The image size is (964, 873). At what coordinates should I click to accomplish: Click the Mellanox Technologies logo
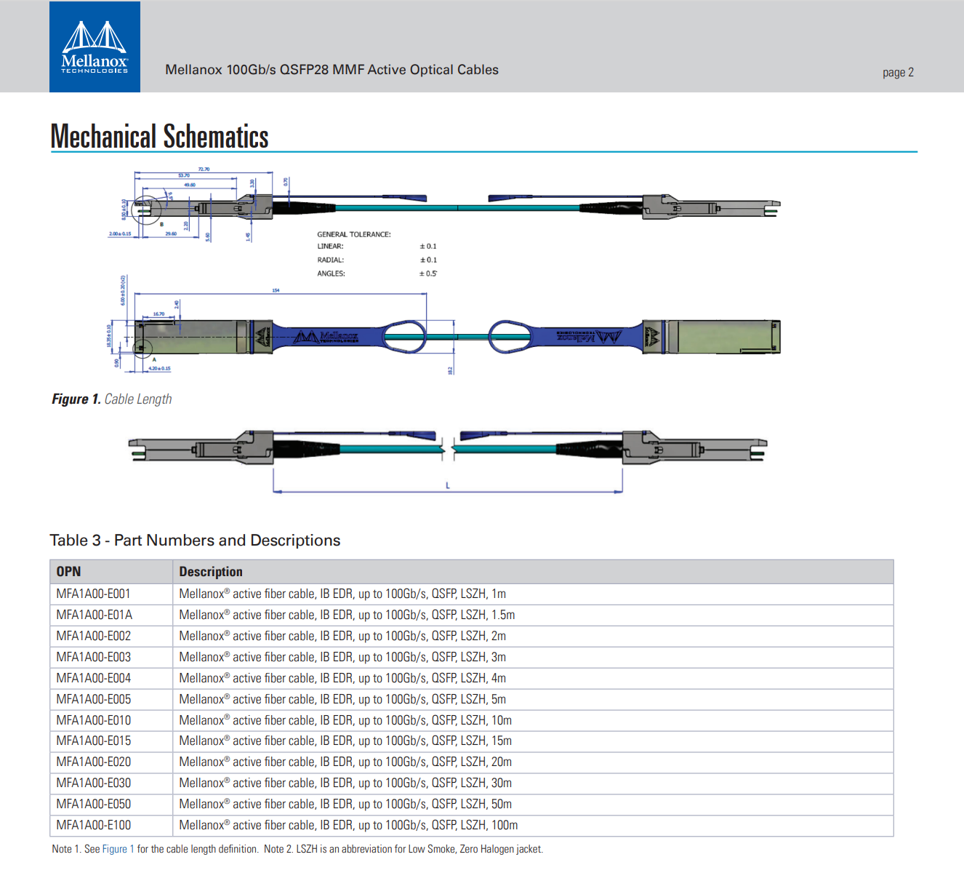point(95,47)
